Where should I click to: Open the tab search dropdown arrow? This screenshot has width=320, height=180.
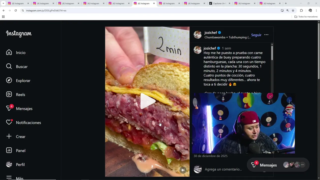point(3,3)
